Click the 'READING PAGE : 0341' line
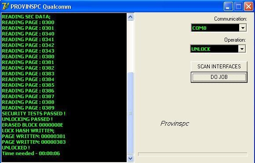 click(28, 39)
